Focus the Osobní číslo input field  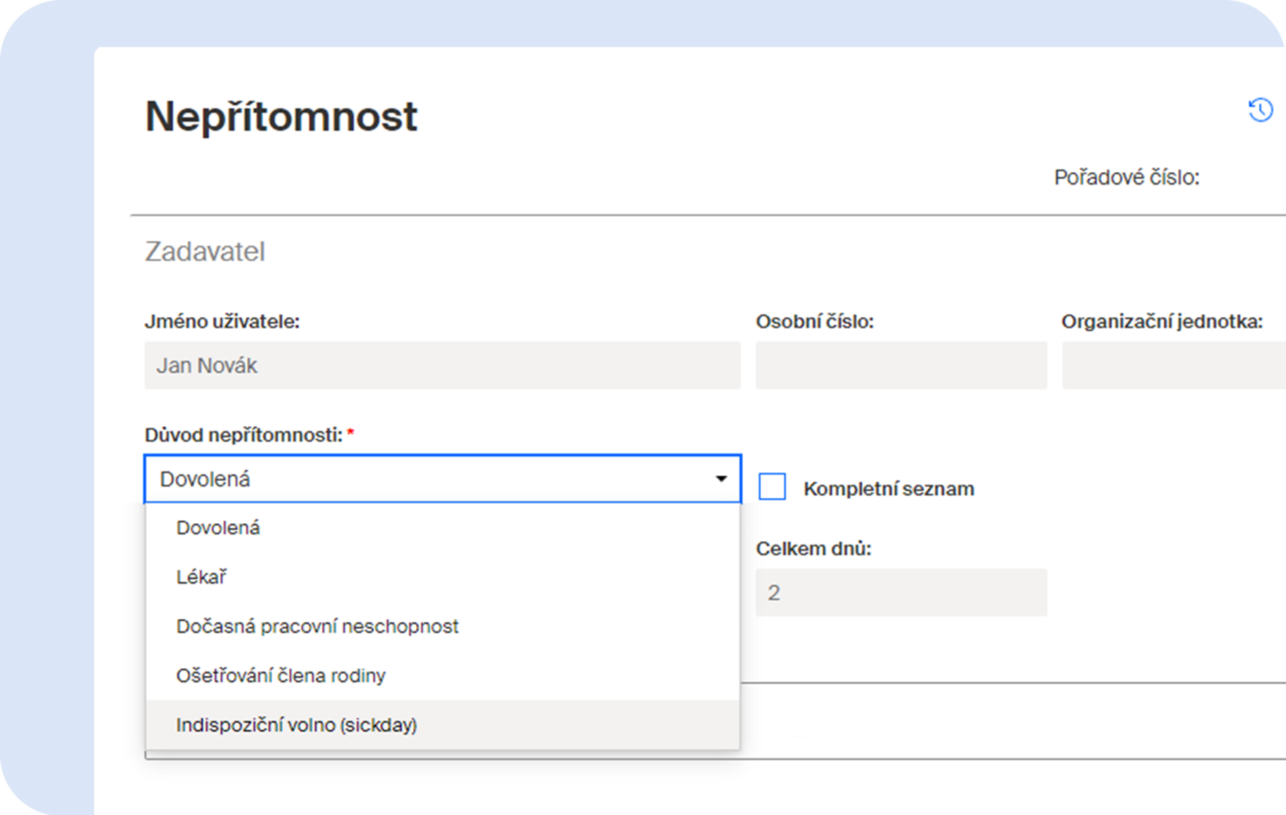[x=901, y=366]
